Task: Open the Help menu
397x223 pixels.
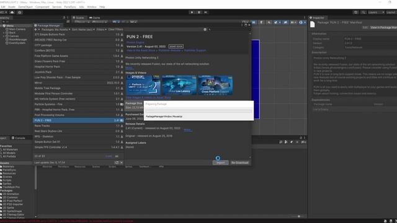Action: pyautogui.click(x=102, y=7)
